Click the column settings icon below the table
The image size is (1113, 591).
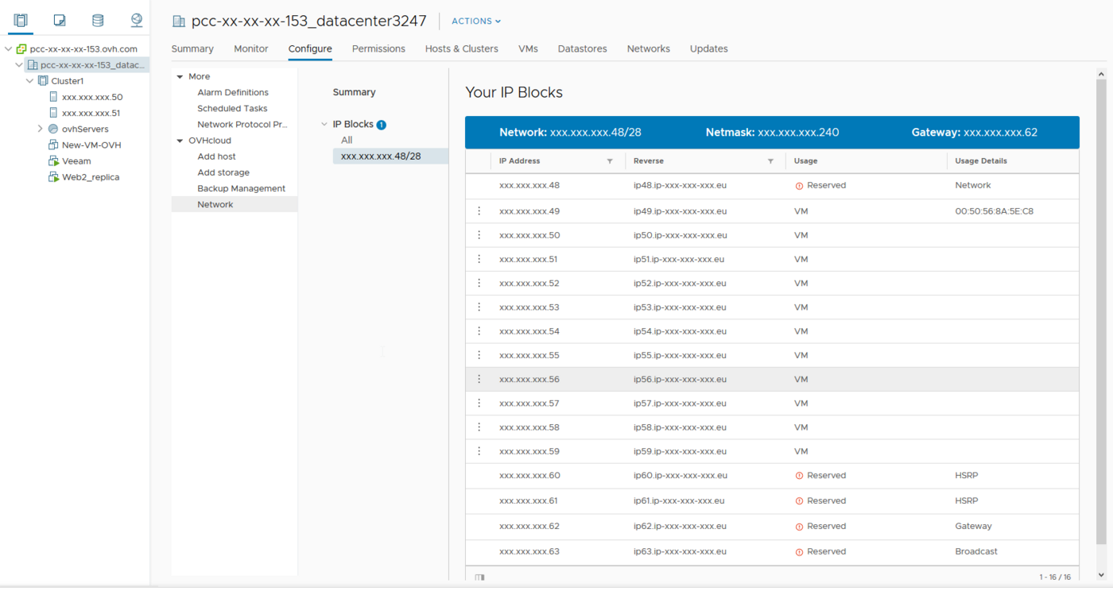pyautogui.click(x=479, y=577)
